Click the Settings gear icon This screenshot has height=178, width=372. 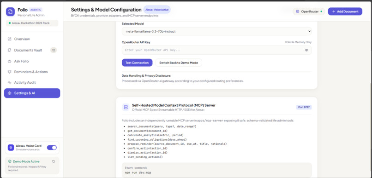pyautogui.click(x=10, y=93)
